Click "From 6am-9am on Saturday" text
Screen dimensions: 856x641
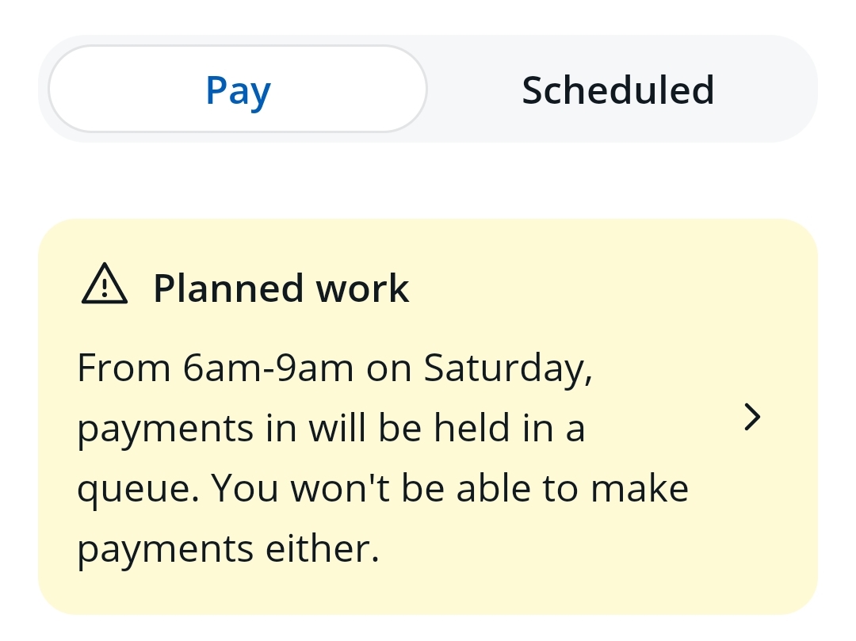coord(334,368)
